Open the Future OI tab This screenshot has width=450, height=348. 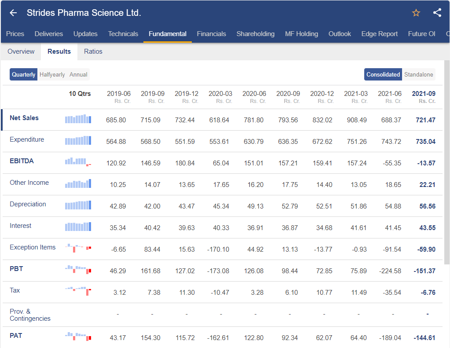point(421,34)
